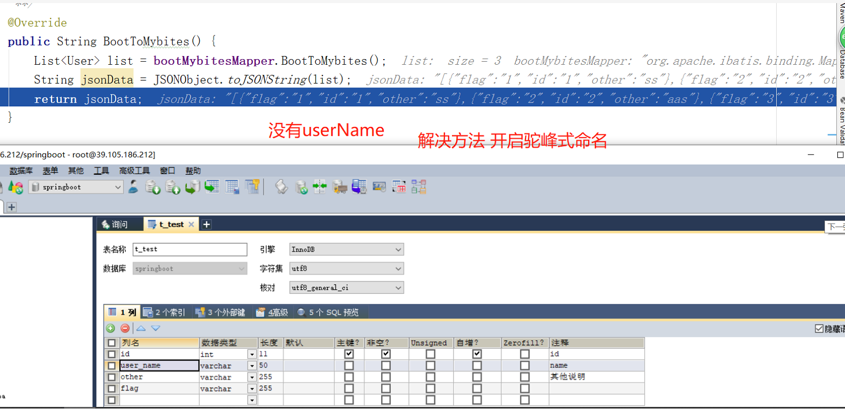The width and height of the screenshot is (845, 409).
Task: Click the database migration truck icon
Action: [340, 188]
